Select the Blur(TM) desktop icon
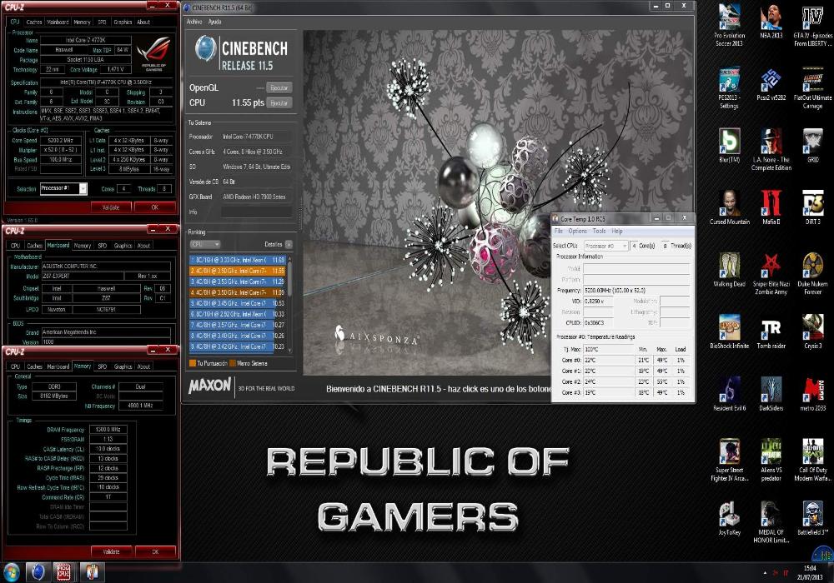 coord(729,146)
